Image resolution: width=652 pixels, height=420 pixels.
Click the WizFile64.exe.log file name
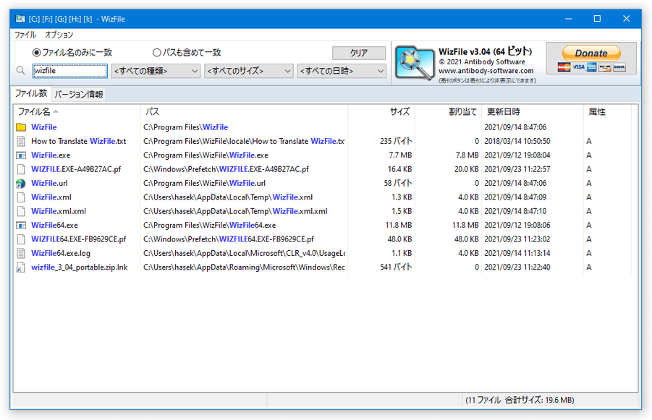pos(61,253)
